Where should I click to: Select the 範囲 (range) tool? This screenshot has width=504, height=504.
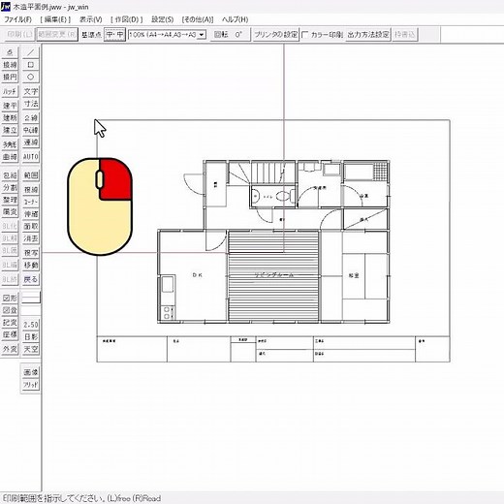point(31,175)
